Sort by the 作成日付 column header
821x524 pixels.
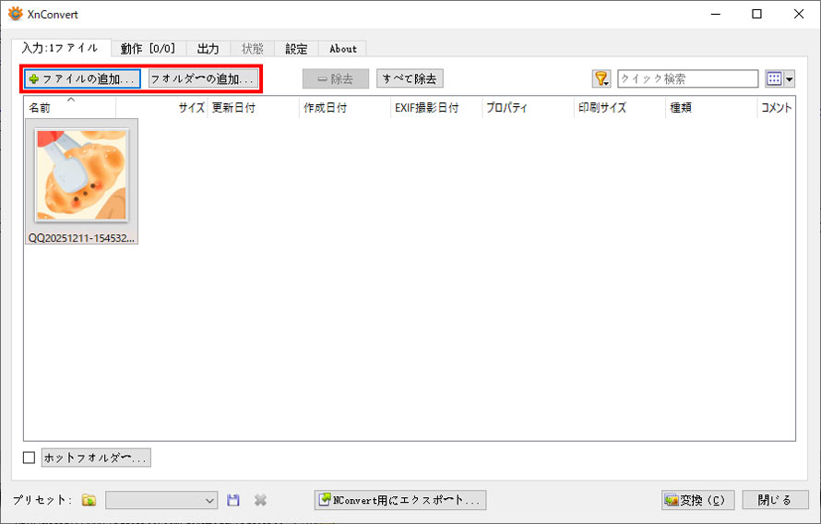[345, 107]
